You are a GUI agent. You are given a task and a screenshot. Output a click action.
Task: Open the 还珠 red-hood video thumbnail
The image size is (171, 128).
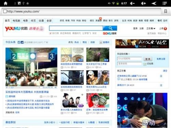(x=98, y=100)
